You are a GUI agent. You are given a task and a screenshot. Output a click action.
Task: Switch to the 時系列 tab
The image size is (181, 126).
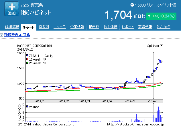44,27
